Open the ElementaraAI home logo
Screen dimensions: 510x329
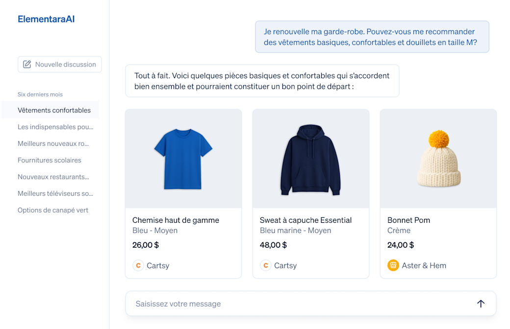point(46,19)
